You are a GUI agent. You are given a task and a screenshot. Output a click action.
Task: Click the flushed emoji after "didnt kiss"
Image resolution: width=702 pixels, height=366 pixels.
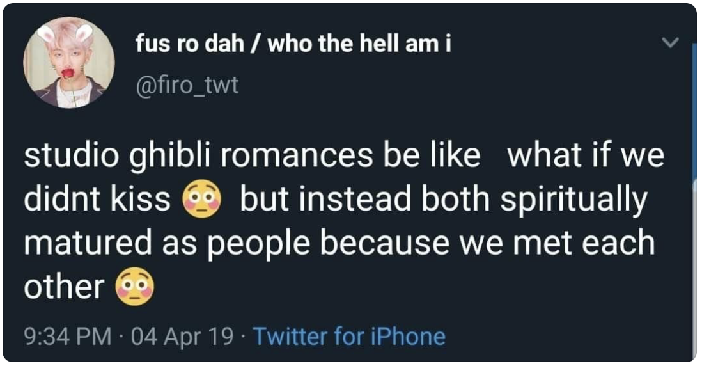coord(202,199)
